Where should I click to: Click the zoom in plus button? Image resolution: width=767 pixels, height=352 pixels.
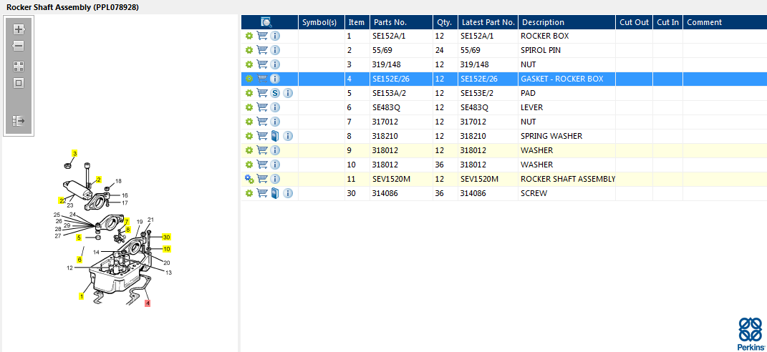pyautogui.click(x=19, y=29)
